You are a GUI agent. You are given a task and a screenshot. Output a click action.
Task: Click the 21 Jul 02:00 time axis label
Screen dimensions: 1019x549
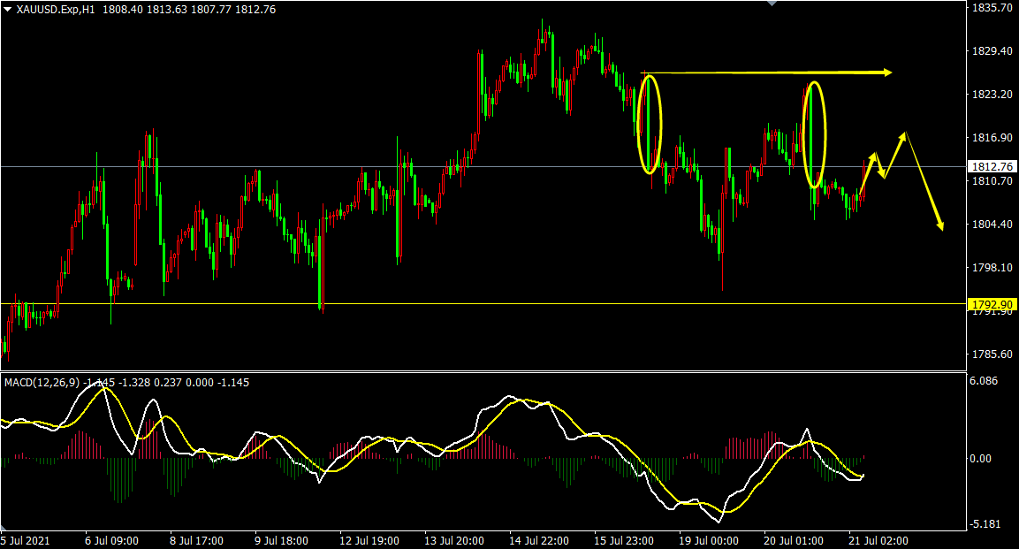click(878, 540)
